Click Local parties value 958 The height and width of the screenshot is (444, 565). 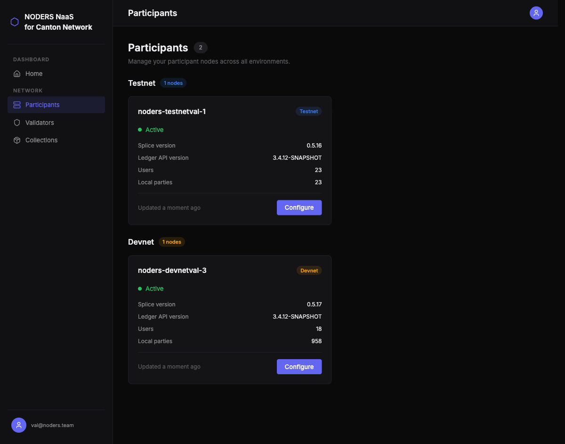pyautogui.click(x=316, y=341)
